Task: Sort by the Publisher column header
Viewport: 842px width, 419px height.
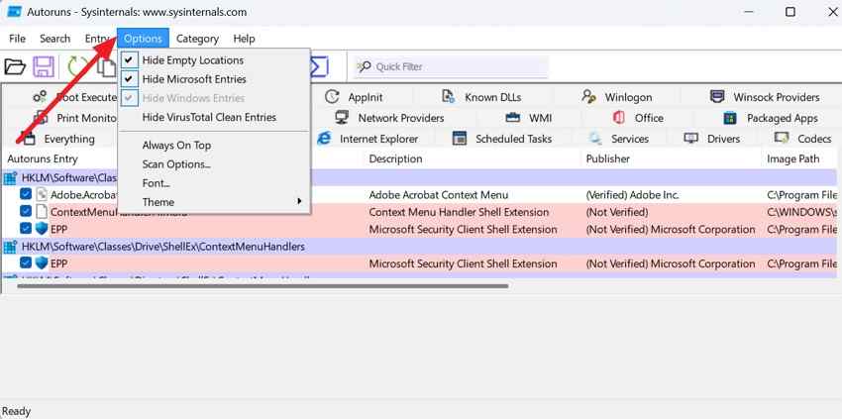Action: (608, 159)
